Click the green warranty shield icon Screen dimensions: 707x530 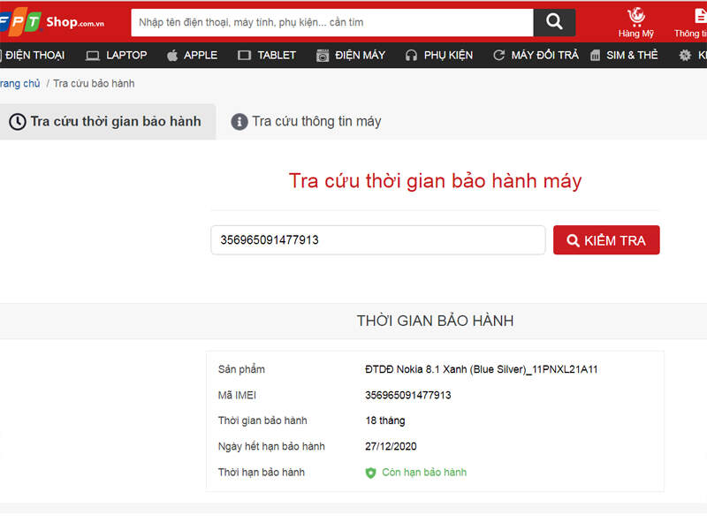click(x=371, y=473)
